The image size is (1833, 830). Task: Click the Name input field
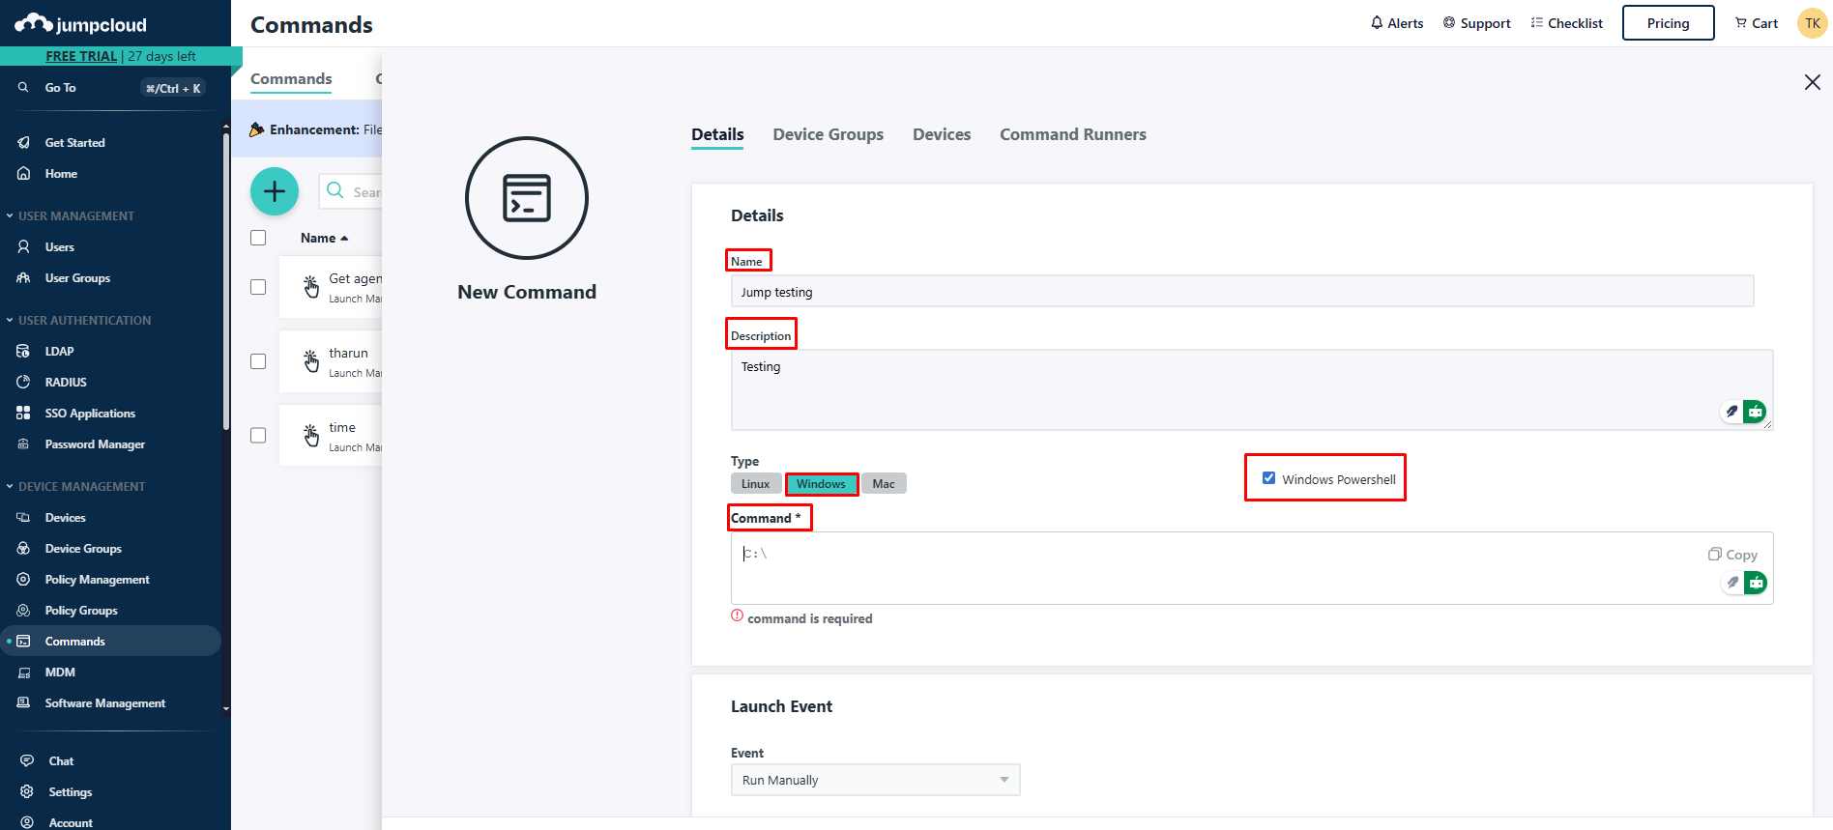[x=1242, y=291]
